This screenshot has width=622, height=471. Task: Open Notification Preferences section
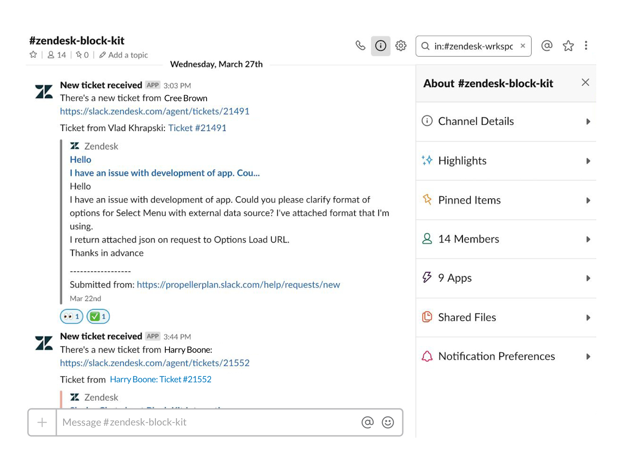point(506,357)
